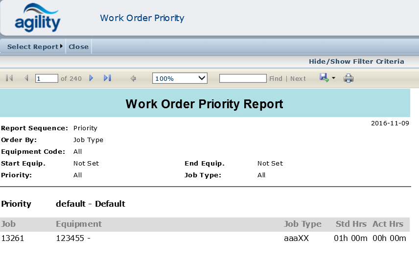Print the report using printer icon

tap(348, 78)
